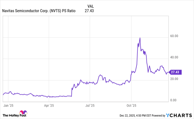Click the Motley Fool jester hat logo
The height and width of the screenshot is (119, 194).
click(x=23, y=112)
